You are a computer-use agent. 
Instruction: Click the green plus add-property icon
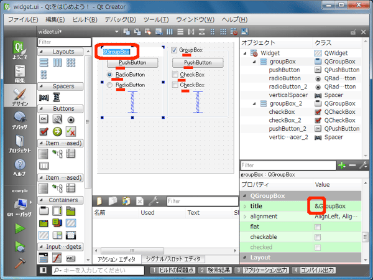(341, 165)
